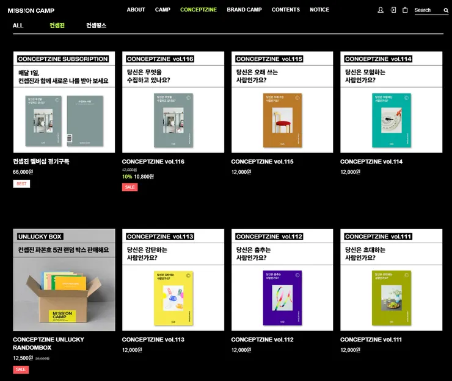452x381 pixels.
Task: Click the 12,000원 price of vol.112
Action: tap(241, 350)
